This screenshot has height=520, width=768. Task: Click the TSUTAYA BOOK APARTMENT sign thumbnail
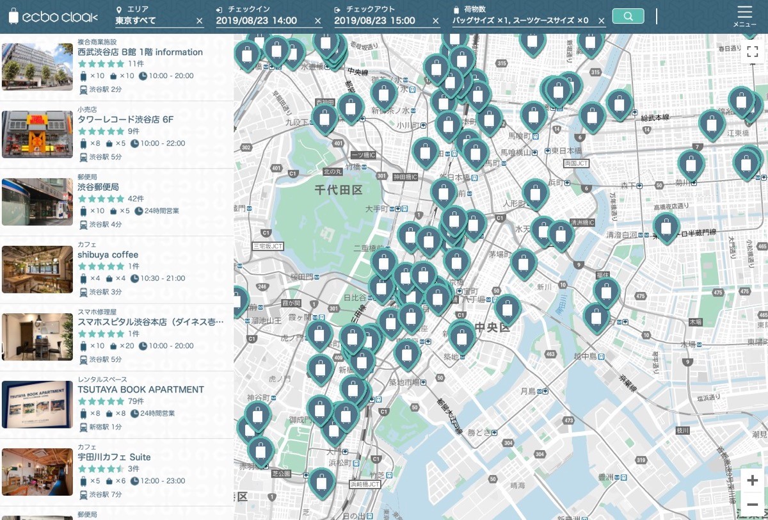coord(37,404)
